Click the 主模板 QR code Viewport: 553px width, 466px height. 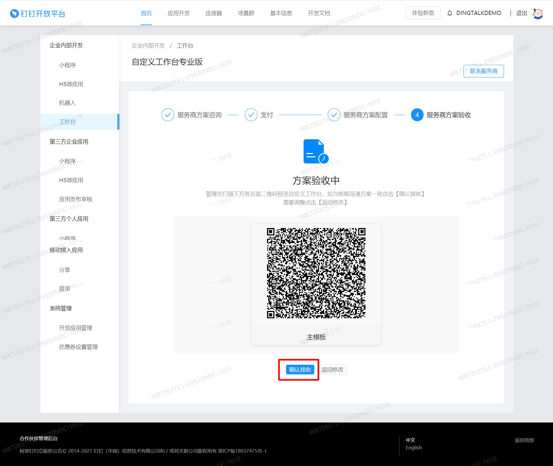click(316, 273)
